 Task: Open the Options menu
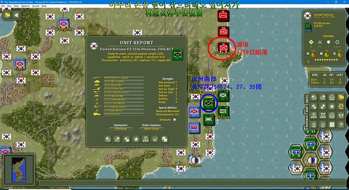(x=26, y=6)
